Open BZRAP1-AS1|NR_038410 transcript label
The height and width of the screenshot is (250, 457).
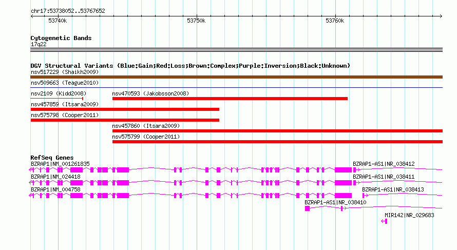click(x=335, y=202)
